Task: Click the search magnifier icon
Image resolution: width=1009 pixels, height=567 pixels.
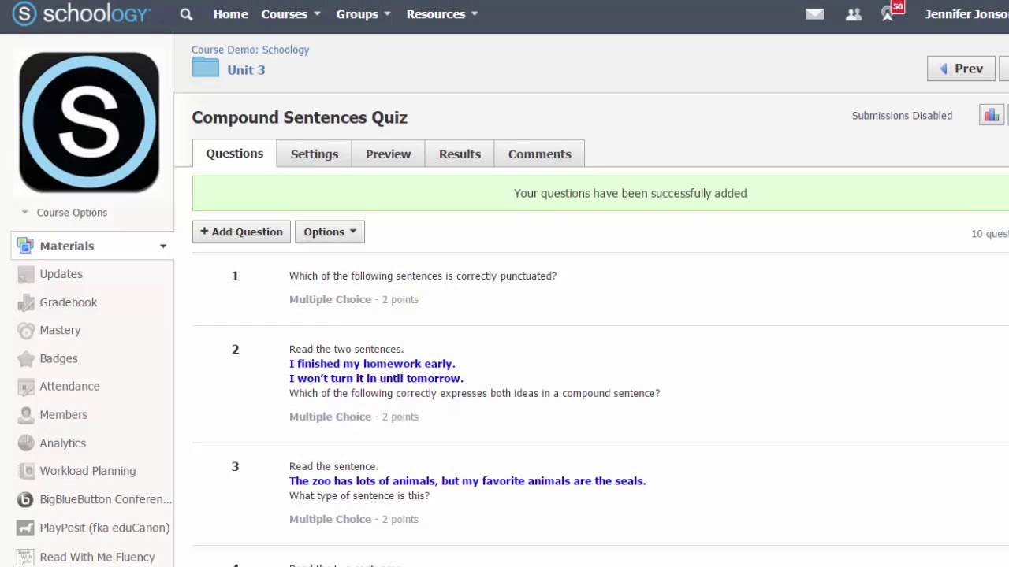Action: (186, 14)
